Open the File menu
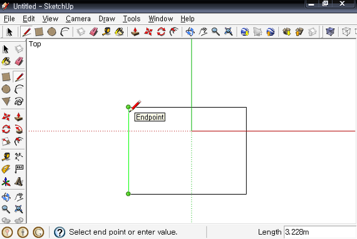 9,19
